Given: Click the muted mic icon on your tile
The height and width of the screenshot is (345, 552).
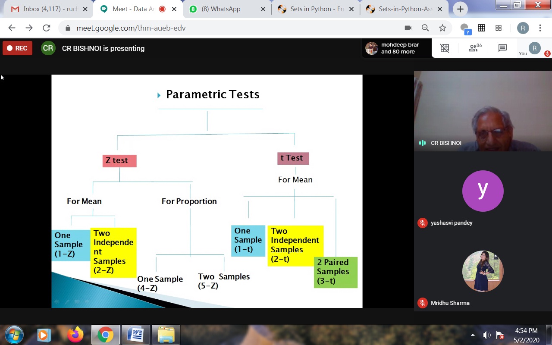Looking at the screenshot, I should click(x=547, y=53).
